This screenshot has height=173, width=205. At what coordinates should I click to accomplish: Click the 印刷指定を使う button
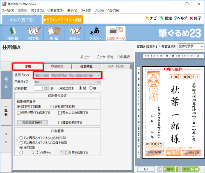click(x=32, y=123)
